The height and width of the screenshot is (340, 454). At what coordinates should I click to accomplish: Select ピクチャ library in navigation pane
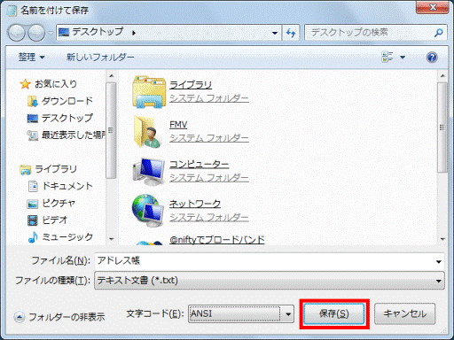coord(59,203)
